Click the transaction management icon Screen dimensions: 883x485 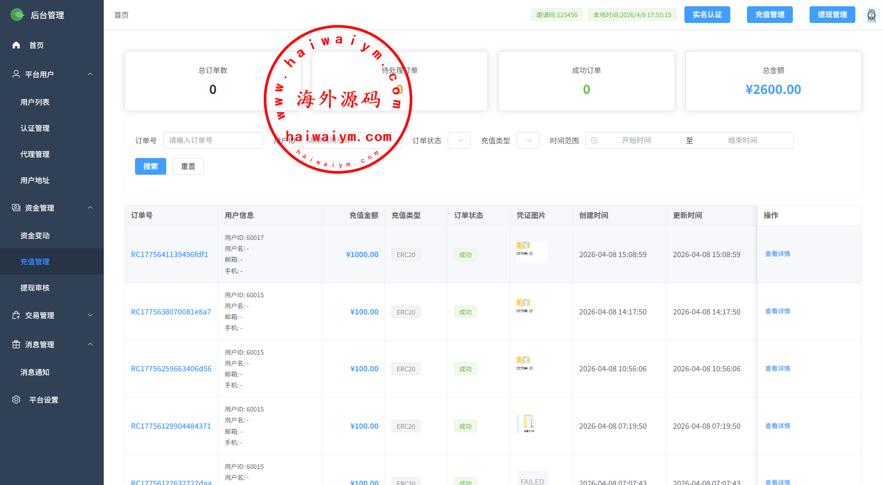(x=16, y=315)
